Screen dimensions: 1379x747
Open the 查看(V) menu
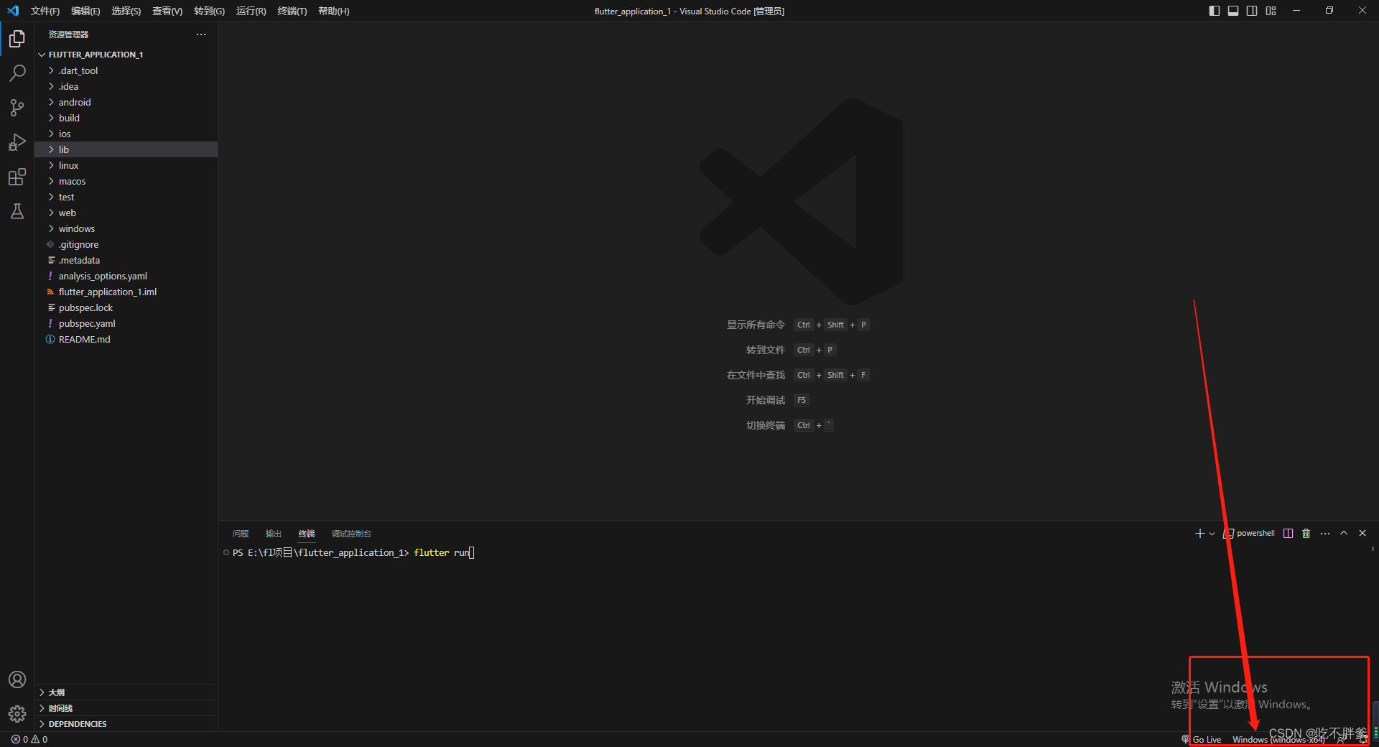[x=167, y=11]
